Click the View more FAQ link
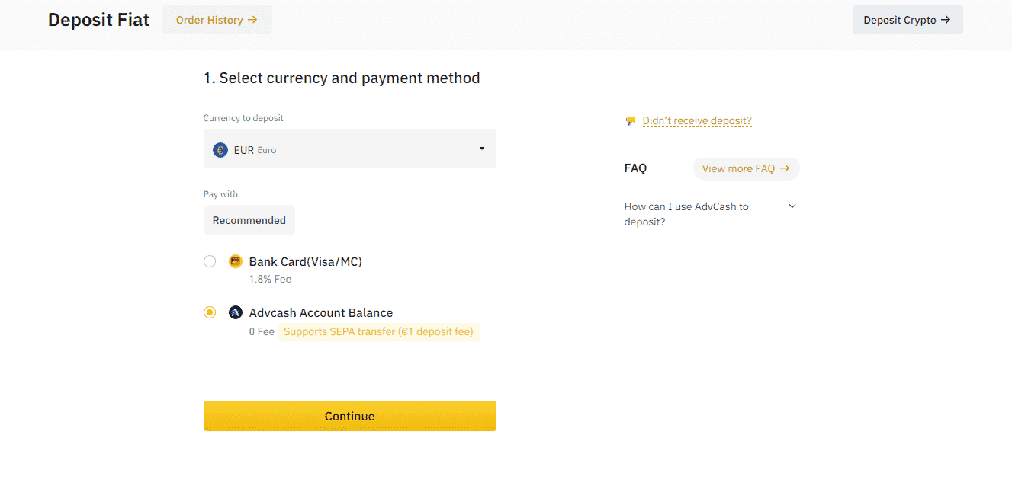The height and width of the screenshot is (502, 1012). [738, 168]
